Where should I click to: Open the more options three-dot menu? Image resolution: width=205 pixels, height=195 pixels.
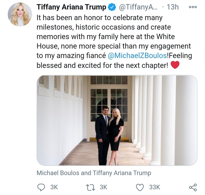point(193,7)
